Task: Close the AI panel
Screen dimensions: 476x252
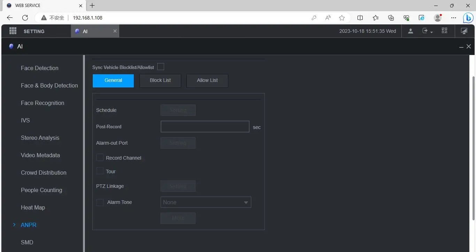Action: 469,46
